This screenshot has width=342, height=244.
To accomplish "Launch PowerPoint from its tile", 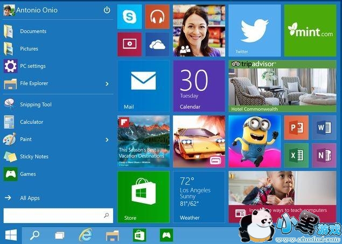I will (296, 127).
